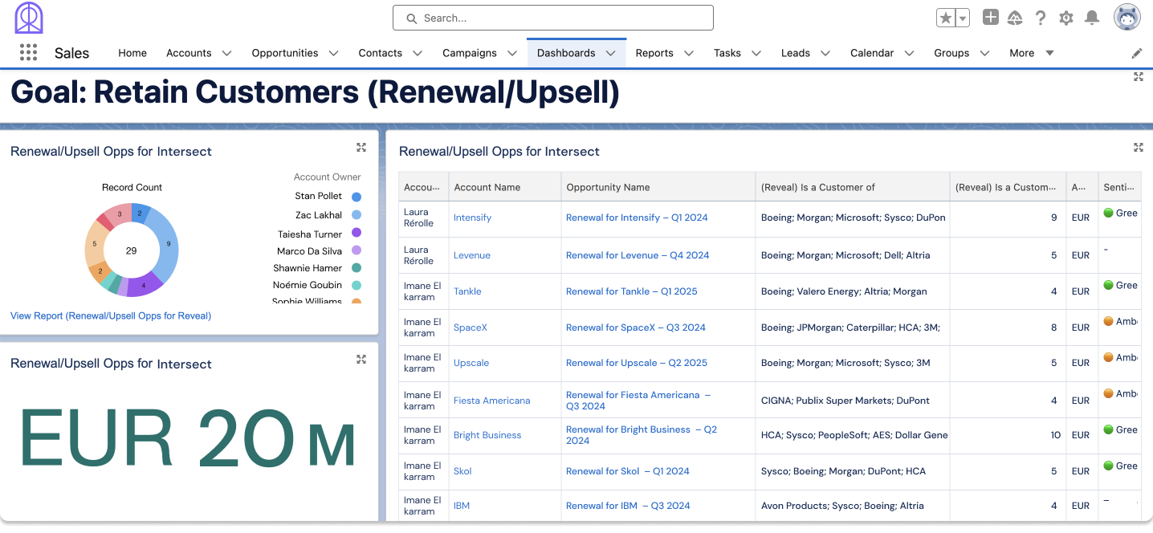Screen dimensions: 1153x533
Task: Expand the Accounts tab chevron
Action: point(226,53)
